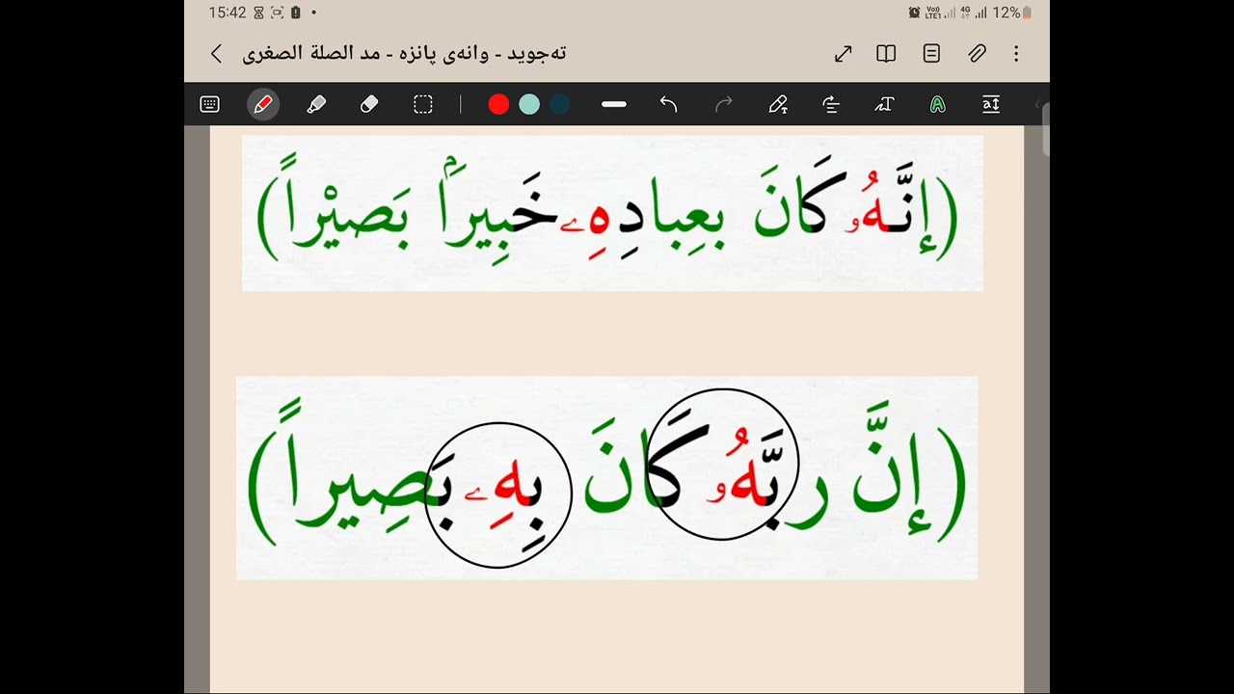Undo the last stroke
This screenshot has width=1234, height=694.
(x=668, y=105)
